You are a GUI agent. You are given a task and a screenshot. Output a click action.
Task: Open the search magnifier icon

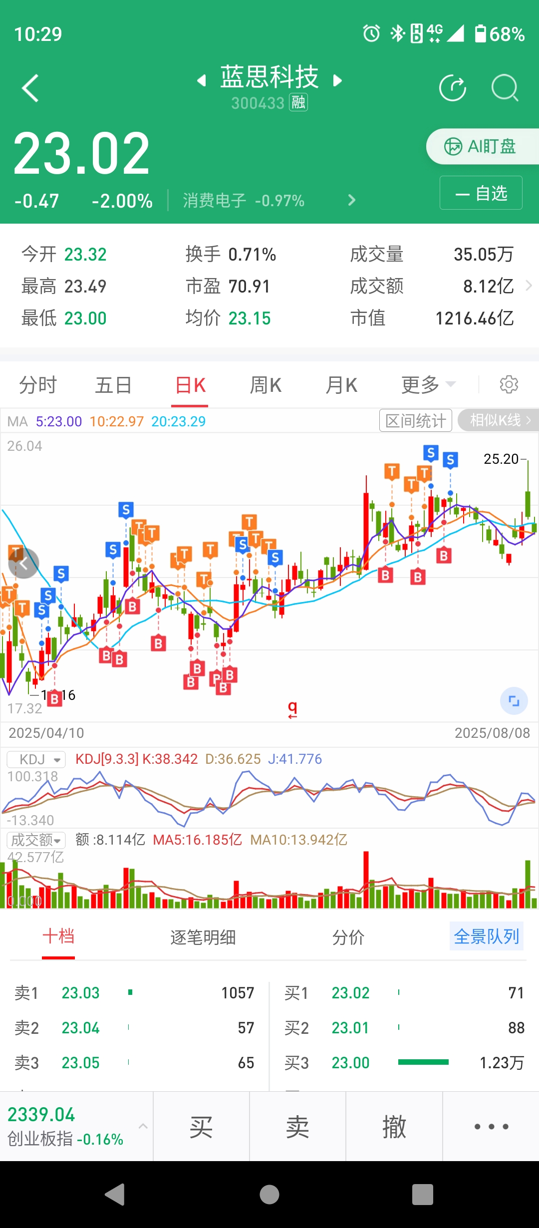tap(505, 88)
